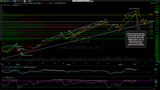
Task: Click the move handle beside Volume
Action: [x=21, y=5]
